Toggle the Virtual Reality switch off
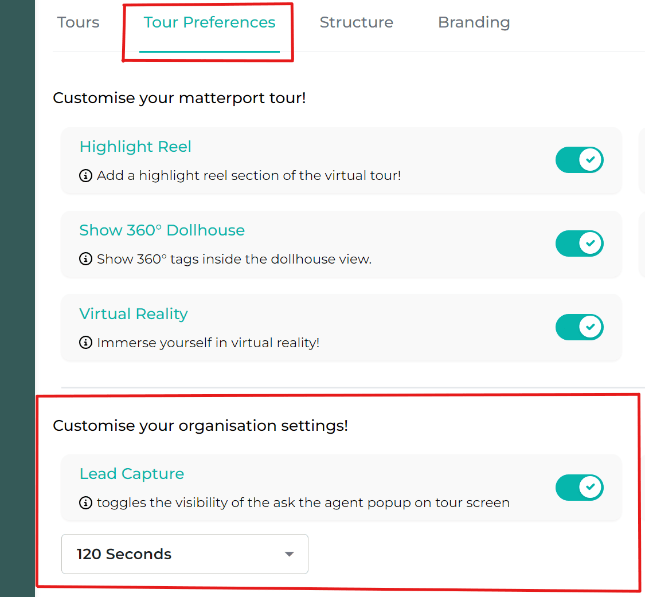Viewport: 645px width, 597px height. pos(579,327)
